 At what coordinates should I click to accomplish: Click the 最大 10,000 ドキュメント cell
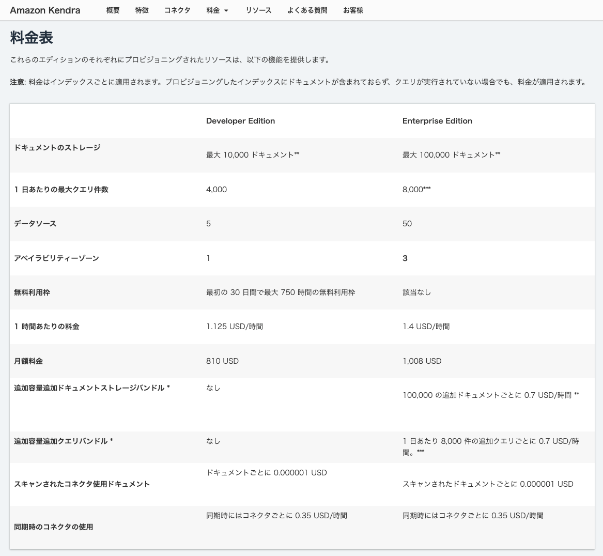pyautogui.click(x=253, y=155)
